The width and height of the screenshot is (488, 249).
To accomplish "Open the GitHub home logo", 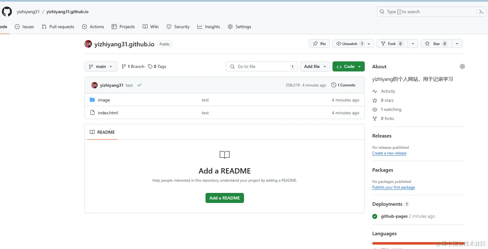I will point(7,12).
